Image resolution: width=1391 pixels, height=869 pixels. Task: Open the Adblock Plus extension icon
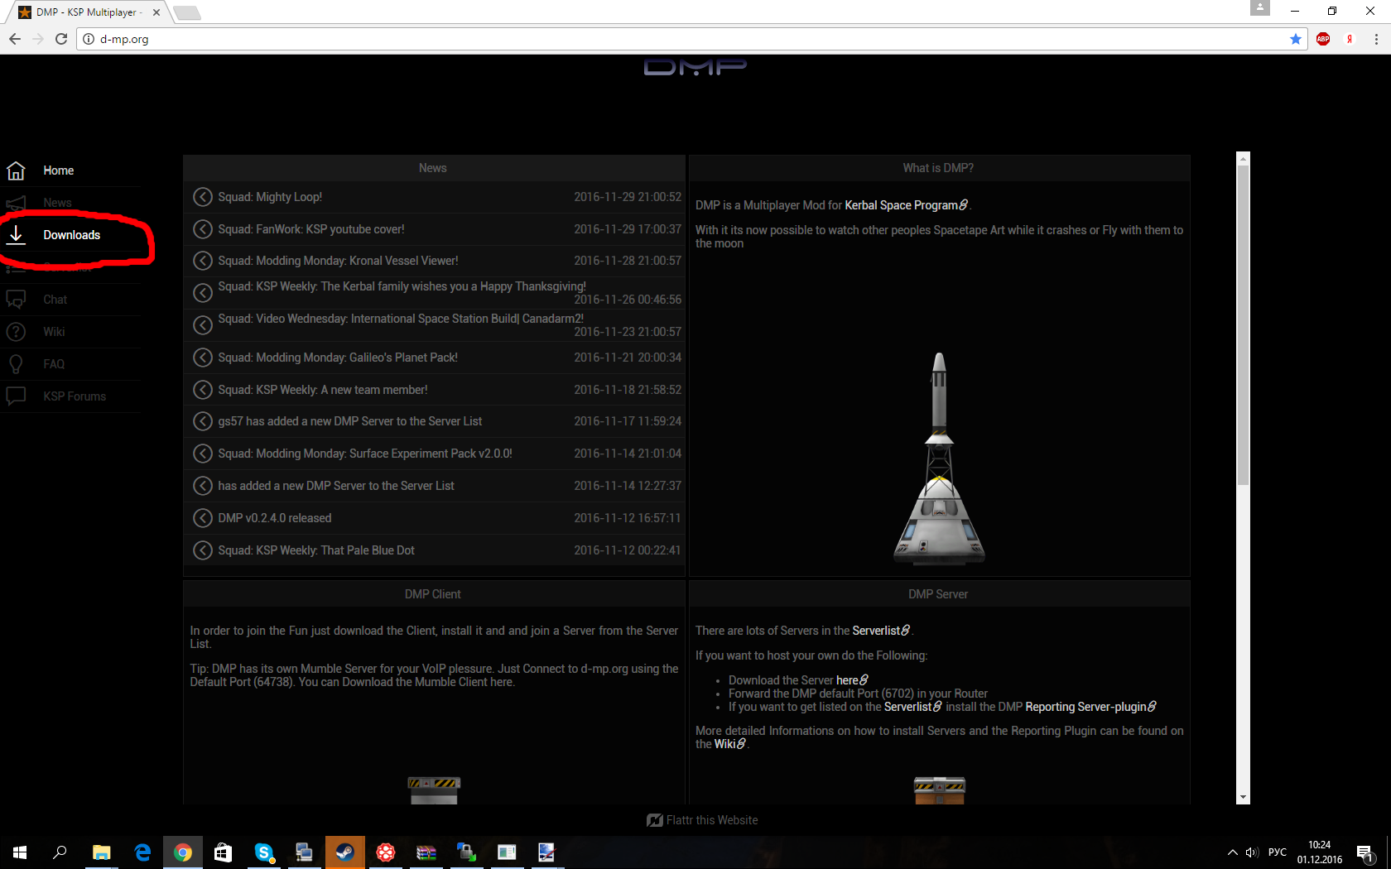pyautogui.click(x=1323, y=39)
